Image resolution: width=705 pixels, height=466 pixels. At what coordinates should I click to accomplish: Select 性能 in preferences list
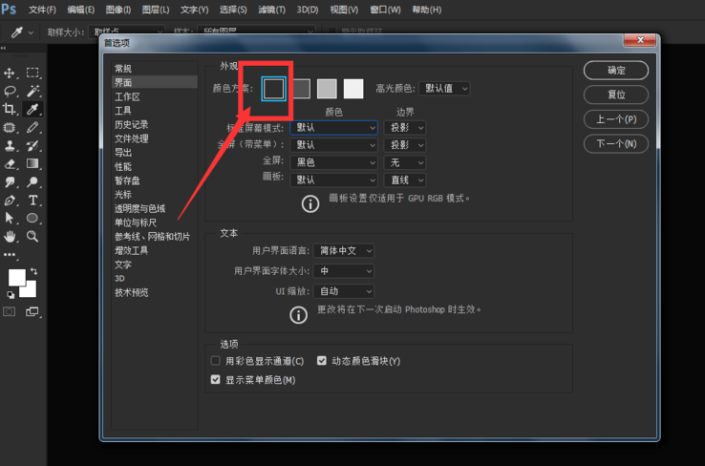click(122, 167)
